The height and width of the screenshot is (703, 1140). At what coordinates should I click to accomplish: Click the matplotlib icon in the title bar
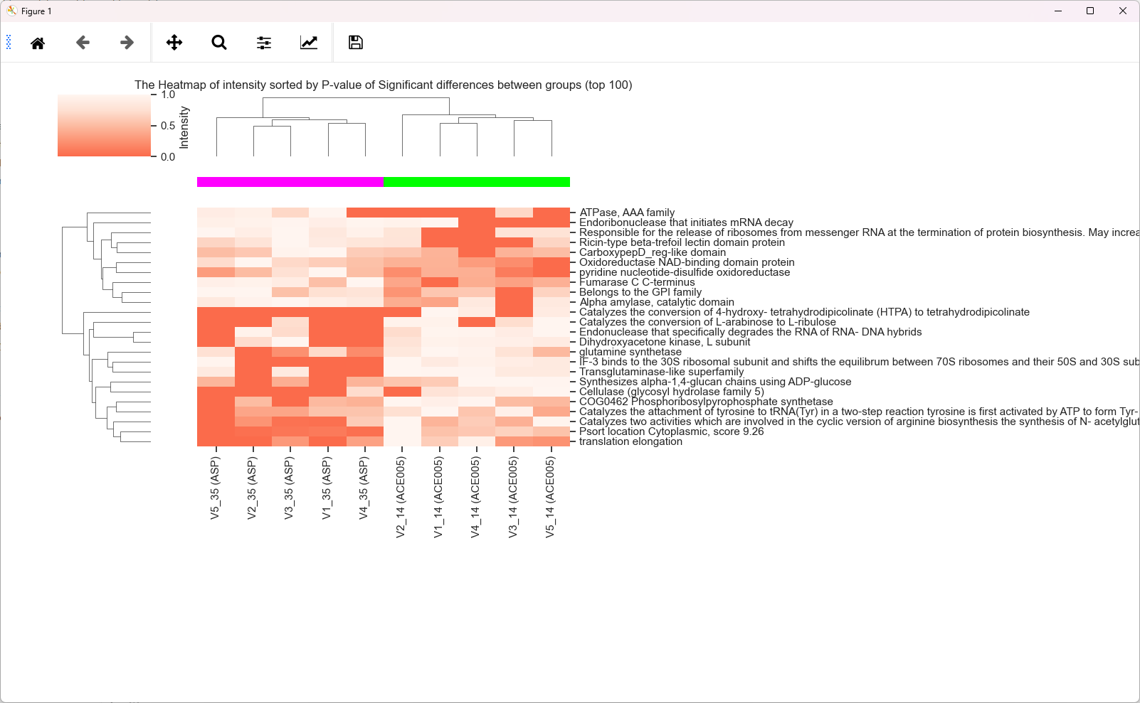[11, 11]
